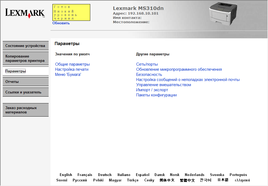Viewport: 268px width, 186px height.
Task: Click the Lexmark MS310dn title text
Action: [138, 8]
